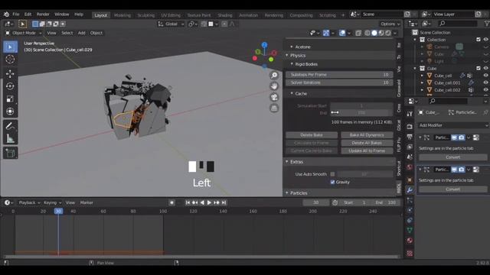Open the Options dropdown in viewport header
This screenshot has height=275, width=490.
pyautogui.click(x=390, y=24)
